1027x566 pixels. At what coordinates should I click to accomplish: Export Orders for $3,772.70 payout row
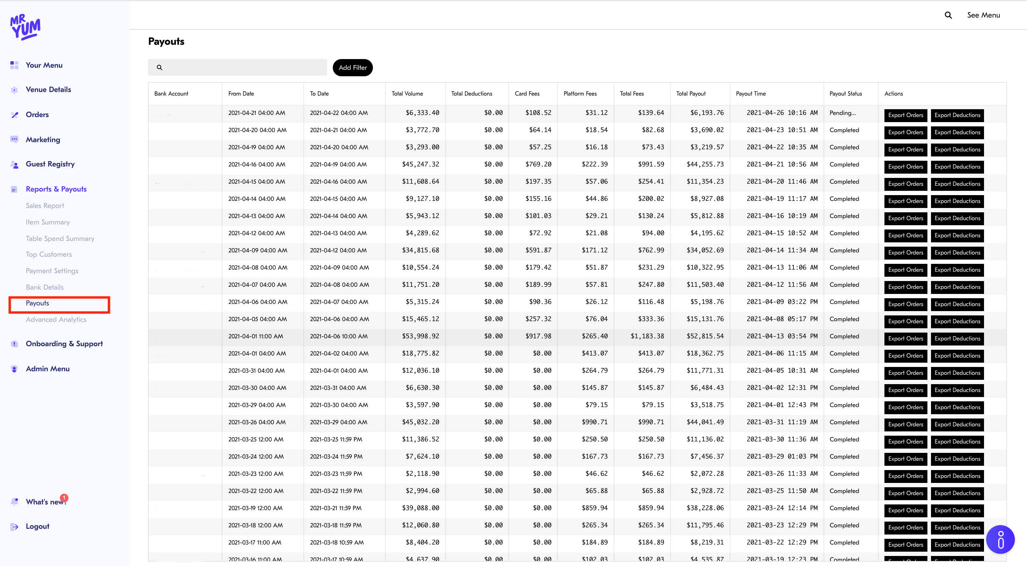(x=906, y=132)
